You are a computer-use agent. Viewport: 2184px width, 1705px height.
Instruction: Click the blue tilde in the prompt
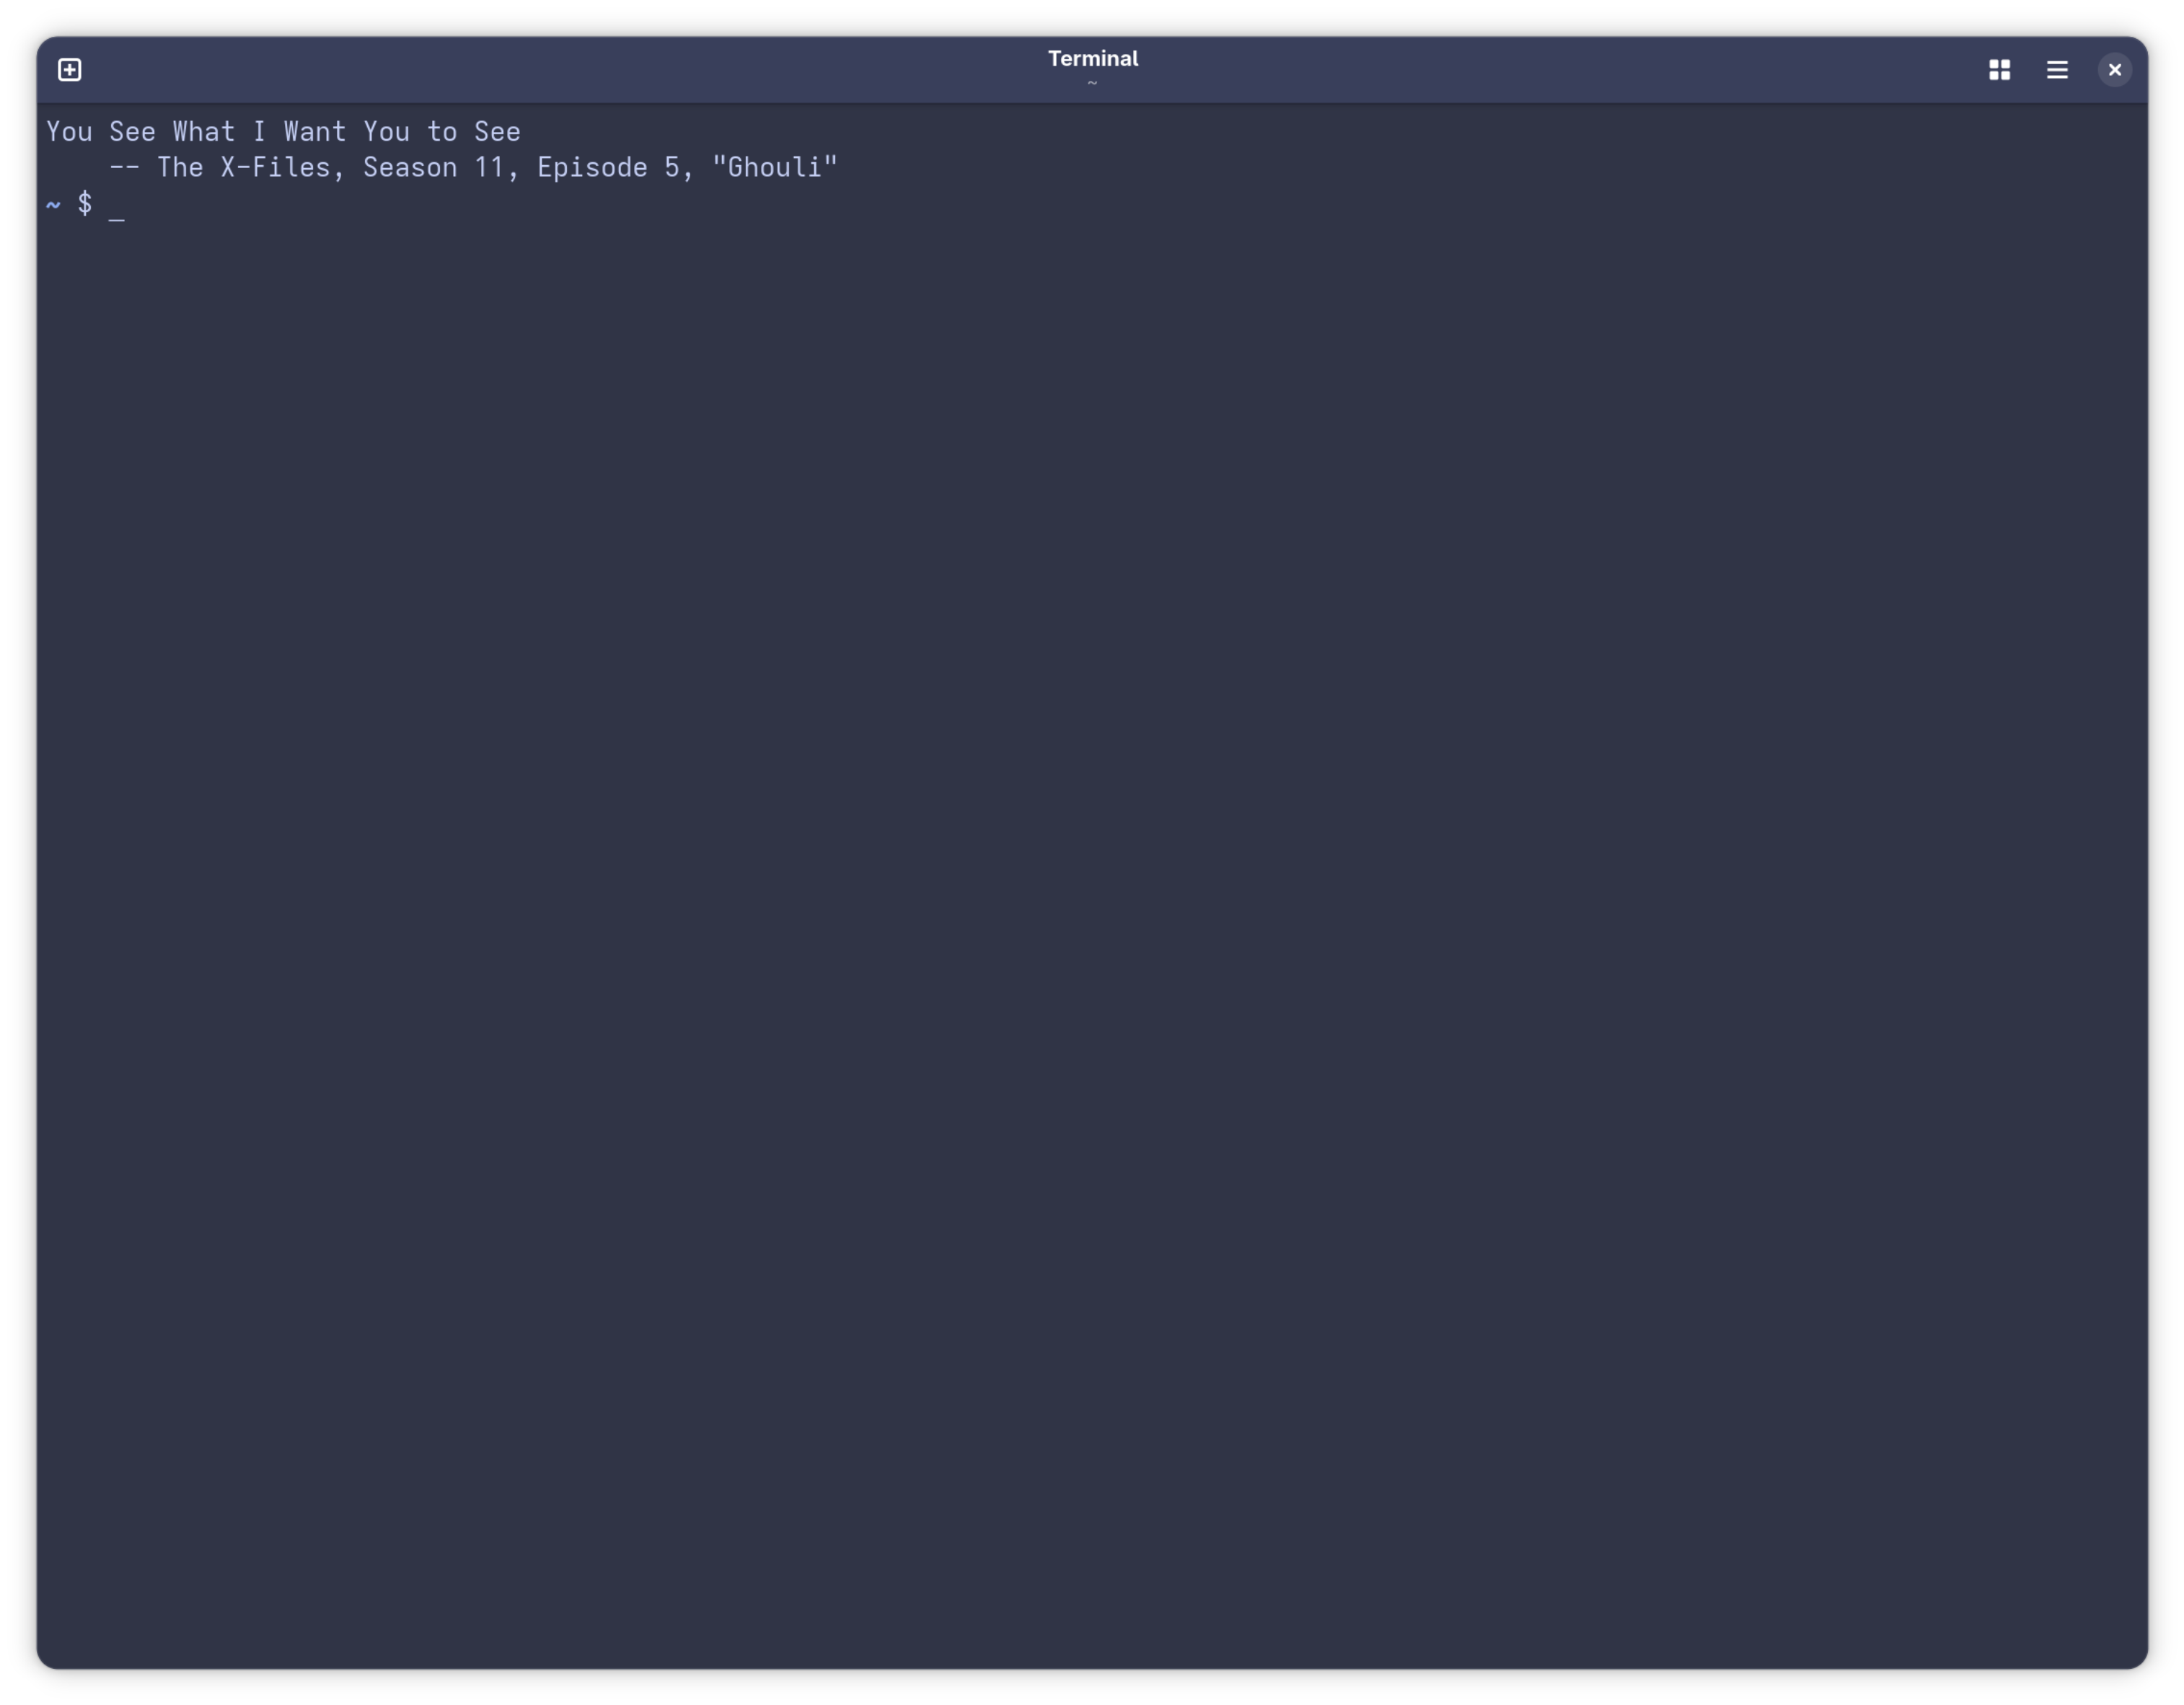point(53,204)
